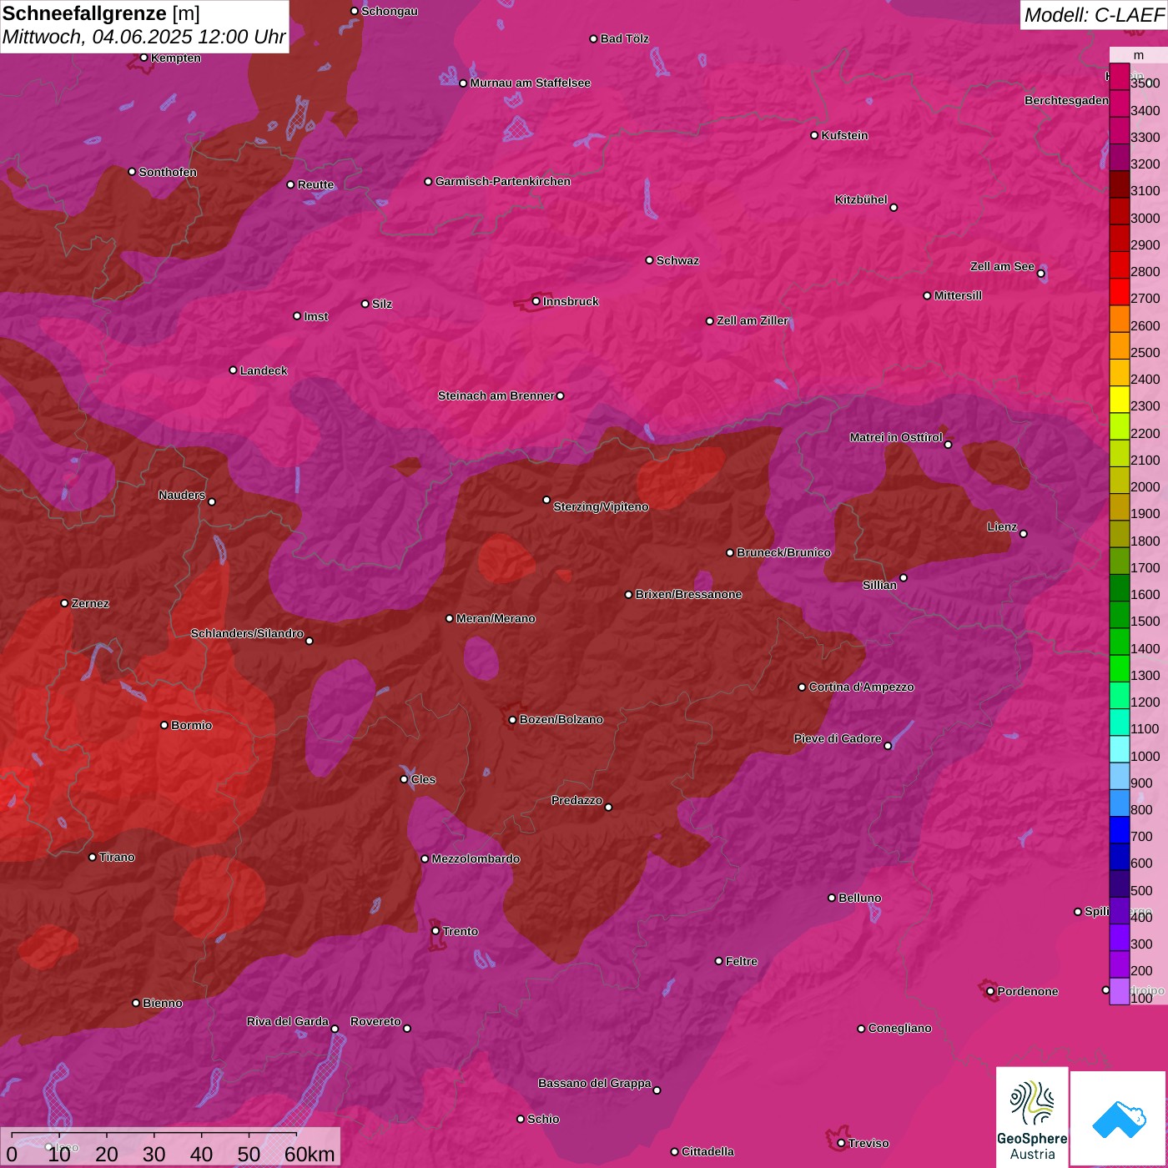The height and width of the screenshot is (1168, 1168).
Task: Click the Berchtesgaden label
Action: pos(1066,100)
